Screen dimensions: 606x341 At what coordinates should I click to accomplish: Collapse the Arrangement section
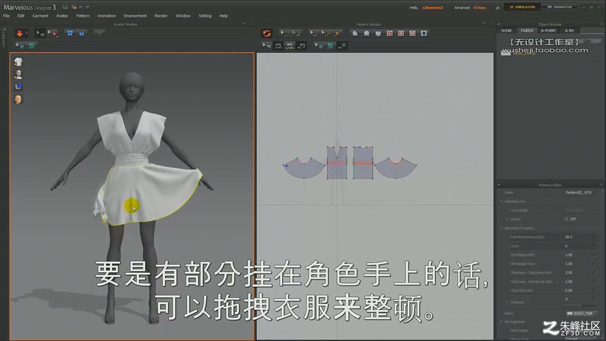(501, 322)
